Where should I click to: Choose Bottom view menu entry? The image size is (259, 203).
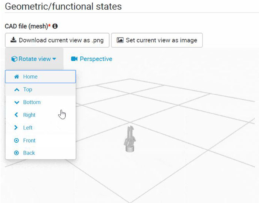[x=32, y=102]
